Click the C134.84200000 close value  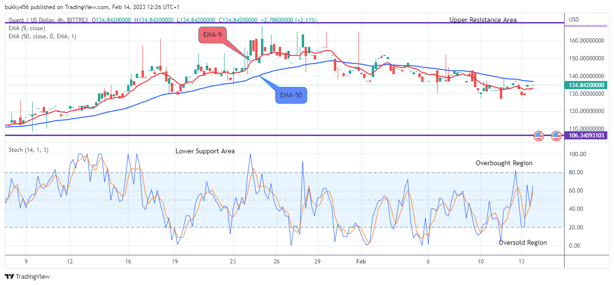(238, 20)
